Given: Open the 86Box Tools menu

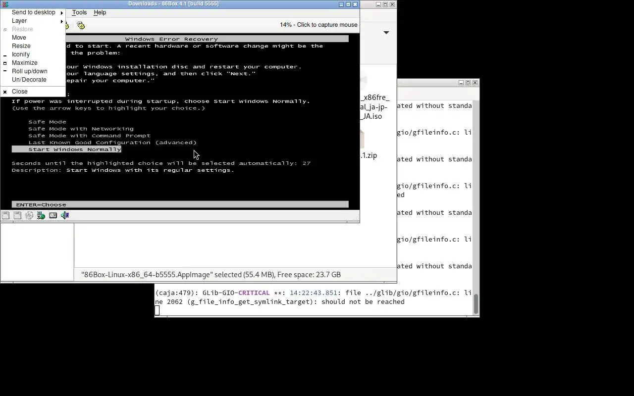Looking at the screenshot, I should coord(79,12).
